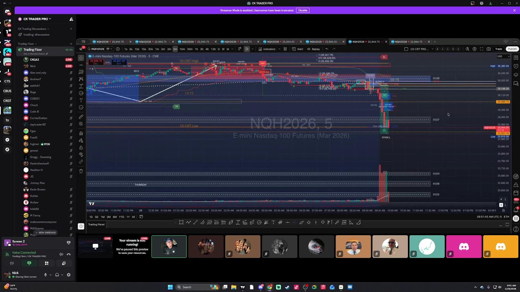Select text T tool in drawing bar
This screenshot has height=292, width=520.
pyautogui.click(x=273, y=222)
